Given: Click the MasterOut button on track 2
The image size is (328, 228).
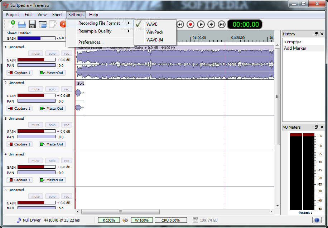Looking at the screenshot, I should click(x=52, y=109).
